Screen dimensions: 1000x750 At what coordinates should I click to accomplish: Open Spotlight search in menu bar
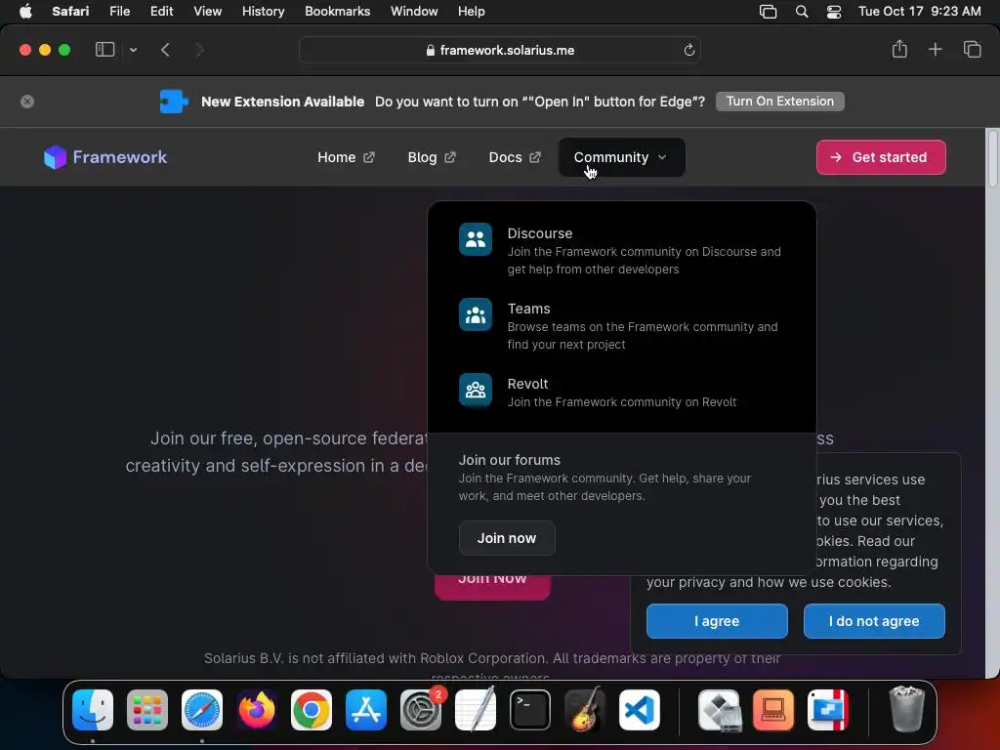pos(802,12)
